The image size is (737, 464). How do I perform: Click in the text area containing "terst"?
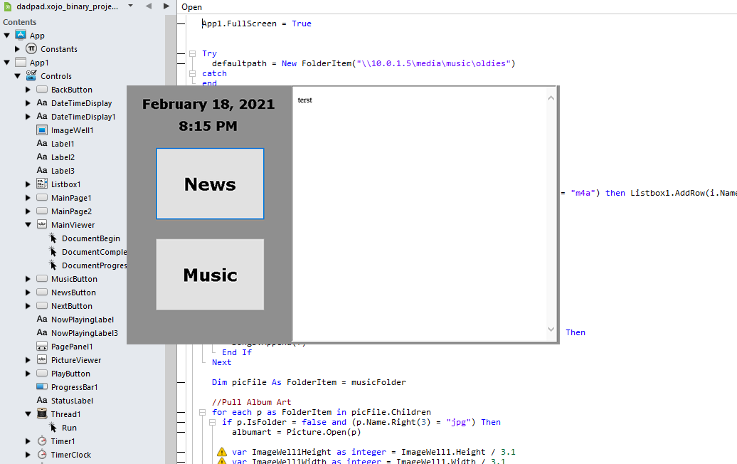(x=420, y=213)
